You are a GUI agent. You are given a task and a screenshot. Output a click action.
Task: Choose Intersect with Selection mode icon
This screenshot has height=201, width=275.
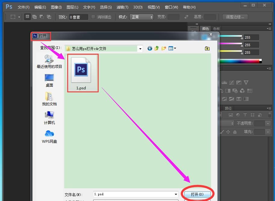pyautogui.click(x=49, y=17)
